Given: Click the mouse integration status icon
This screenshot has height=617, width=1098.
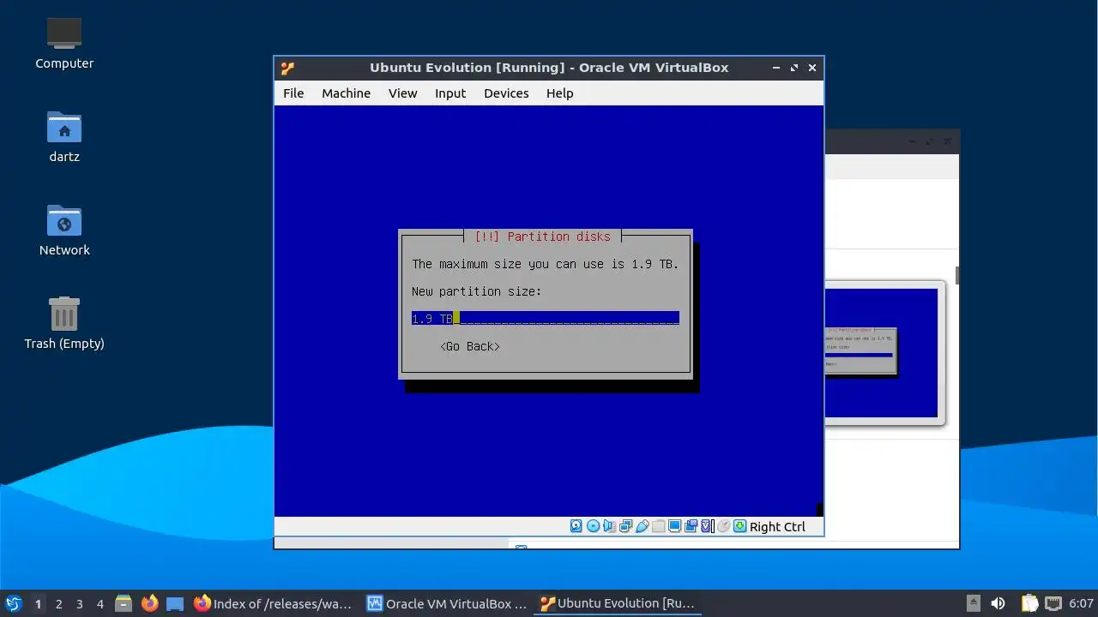Looking at the screenshot, I should tap(723, 526).
